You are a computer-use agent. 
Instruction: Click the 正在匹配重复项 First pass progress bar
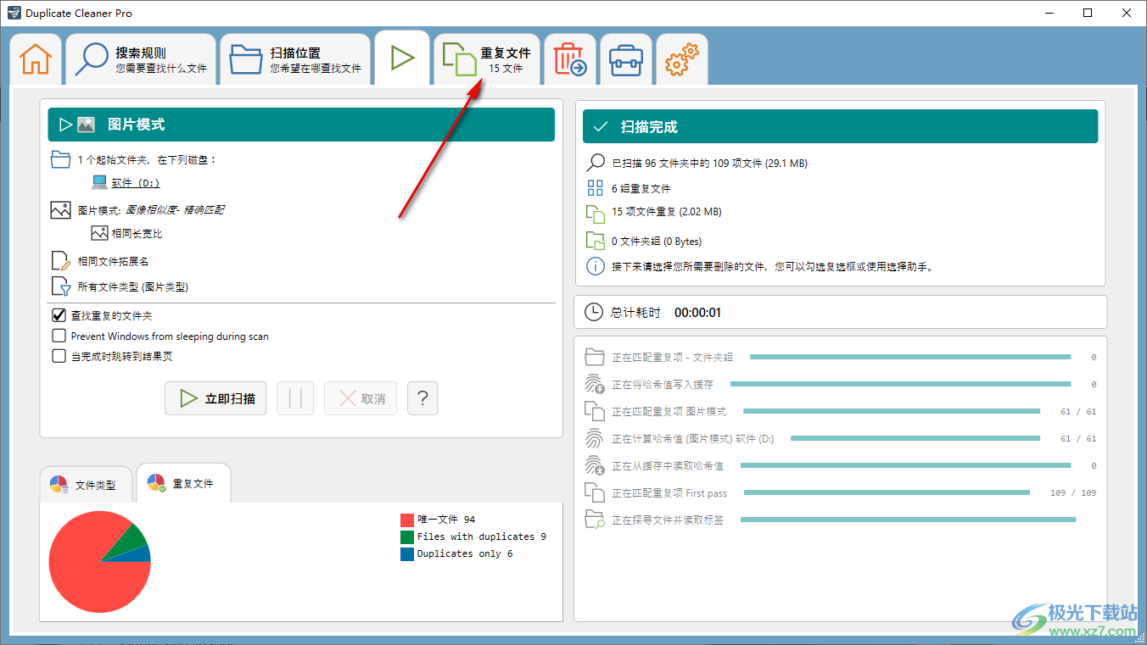pyautogui.click(x=887, y=492)
